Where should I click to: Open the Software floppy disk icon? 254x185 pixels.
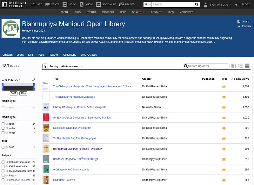point(98,4)
